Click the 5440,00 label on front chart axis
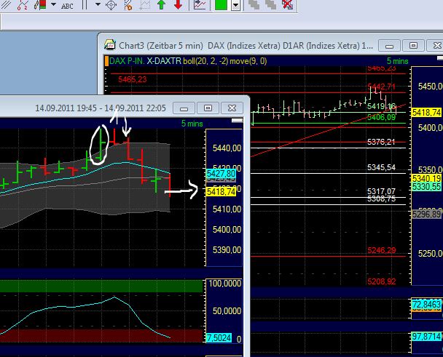The width and height of the screenshot is (443, 357). coord(227,148)
